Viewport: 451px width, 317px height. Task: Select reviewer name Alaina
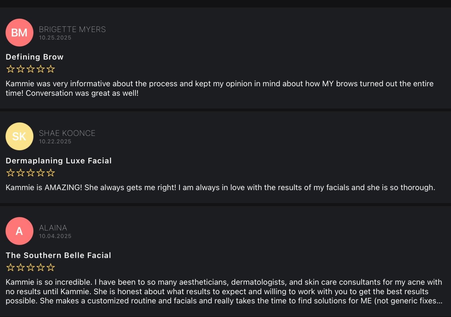[x=53, y=228]
